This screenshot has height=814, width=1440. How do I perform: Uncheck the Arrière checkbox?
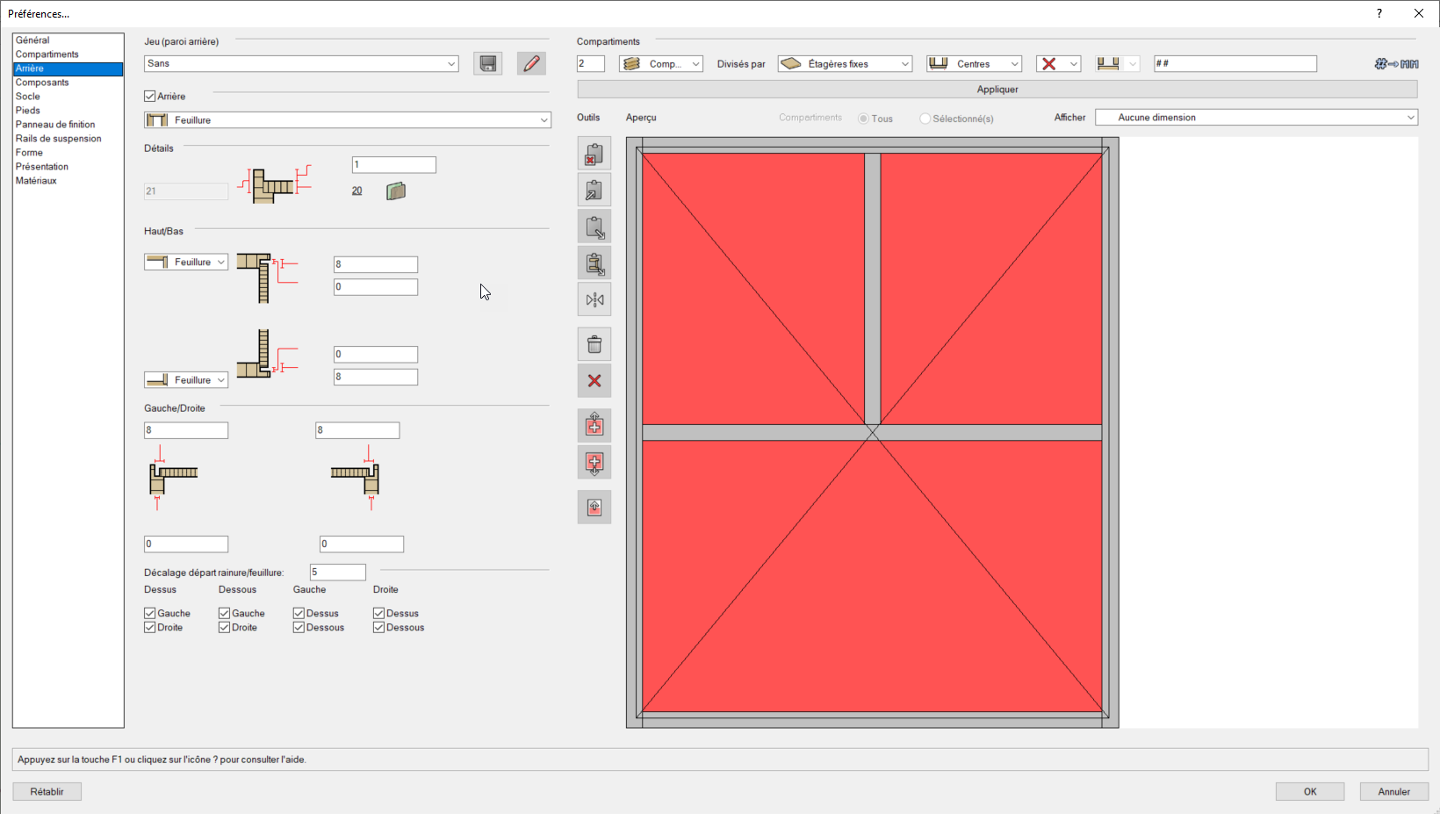(x=148, y=96)
